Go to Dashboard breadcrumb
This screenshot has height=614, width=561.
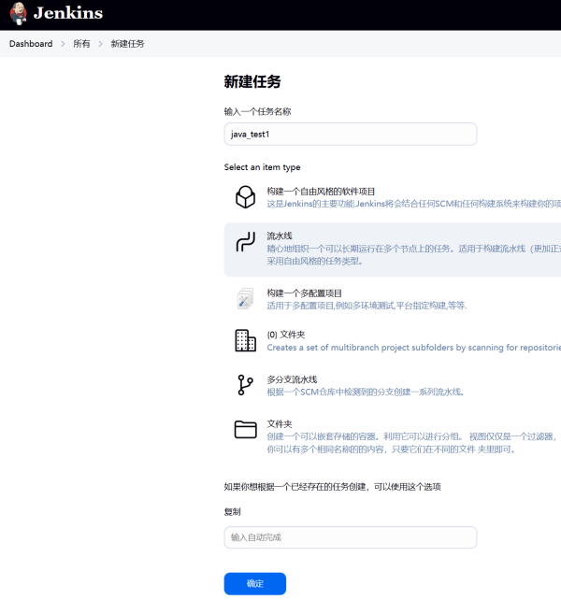click(31, 44)
